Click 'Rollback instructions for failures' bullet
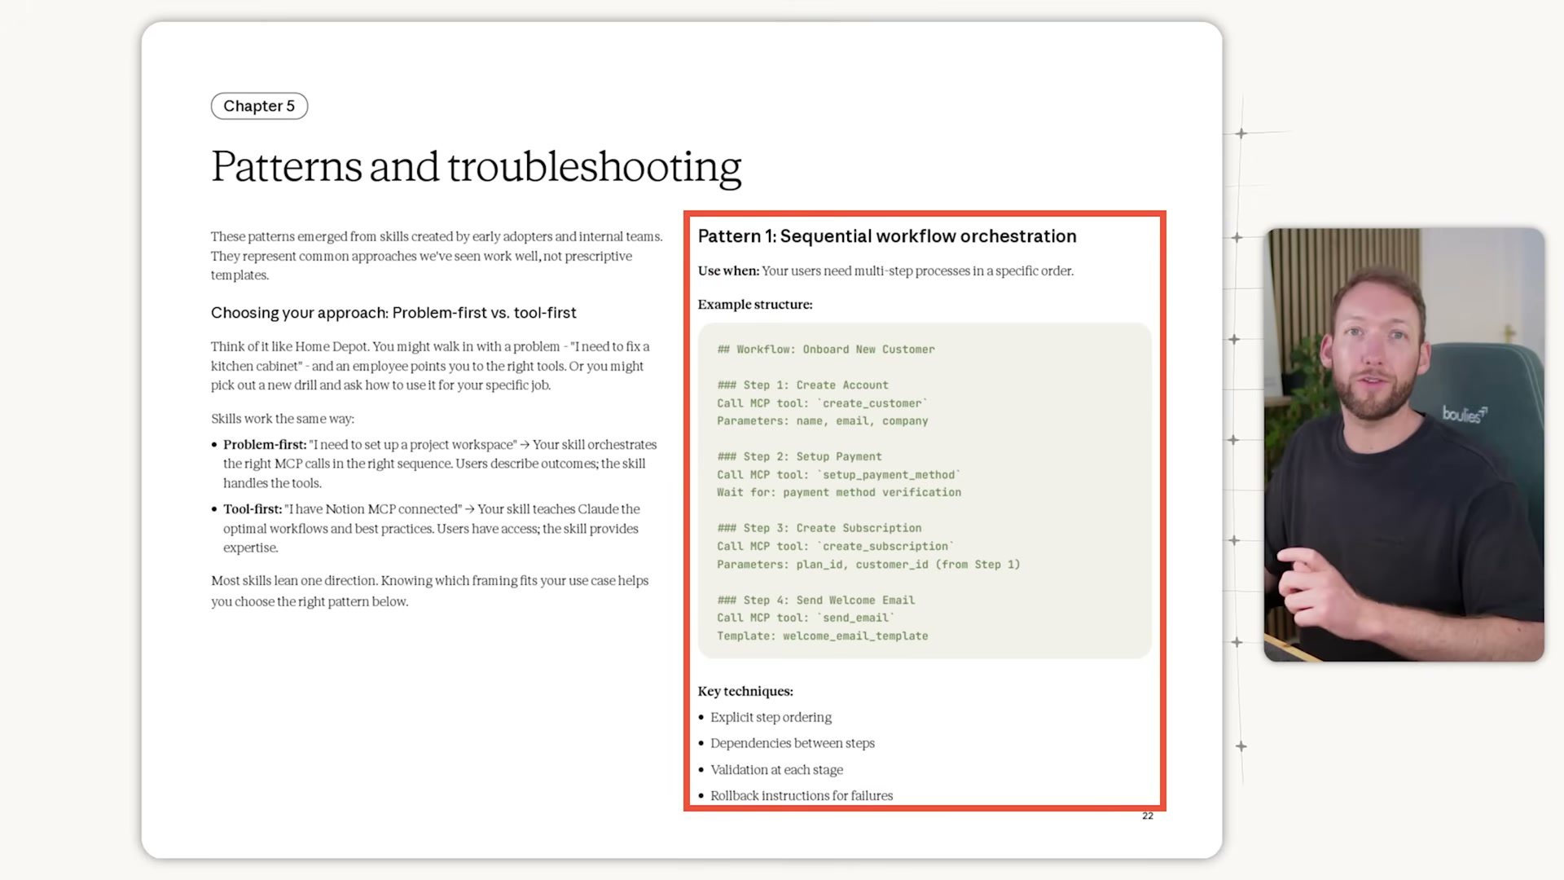 [802, 795]
